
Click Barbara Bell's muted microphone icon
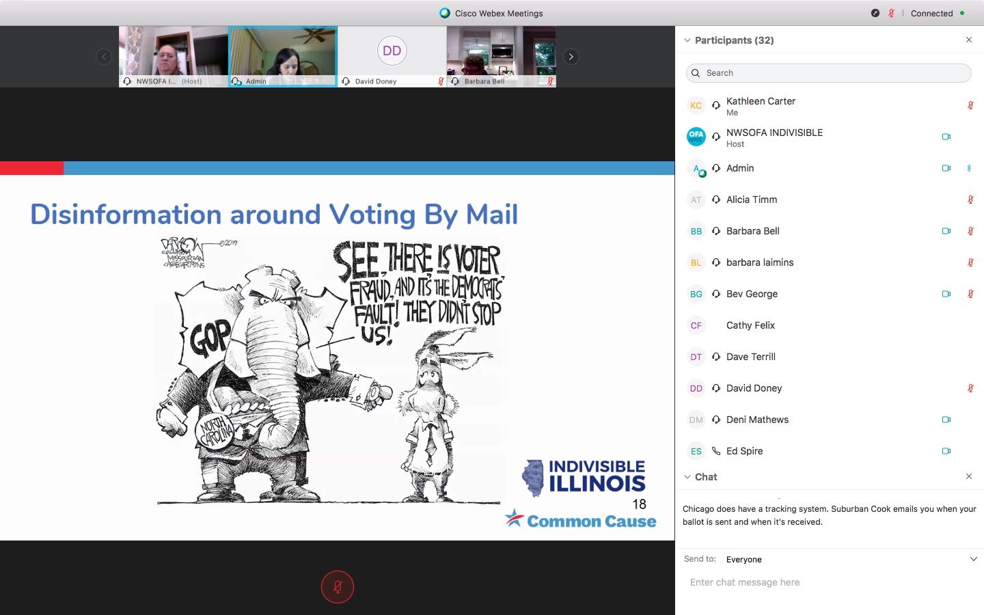[x=970, y=231]
